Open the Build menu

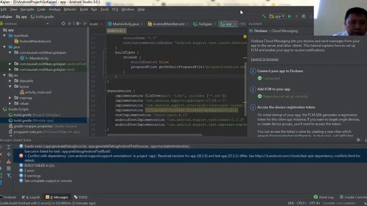coord(84,9)
